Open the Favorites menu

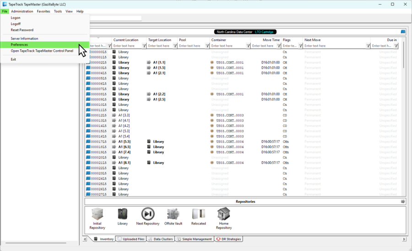43,11
